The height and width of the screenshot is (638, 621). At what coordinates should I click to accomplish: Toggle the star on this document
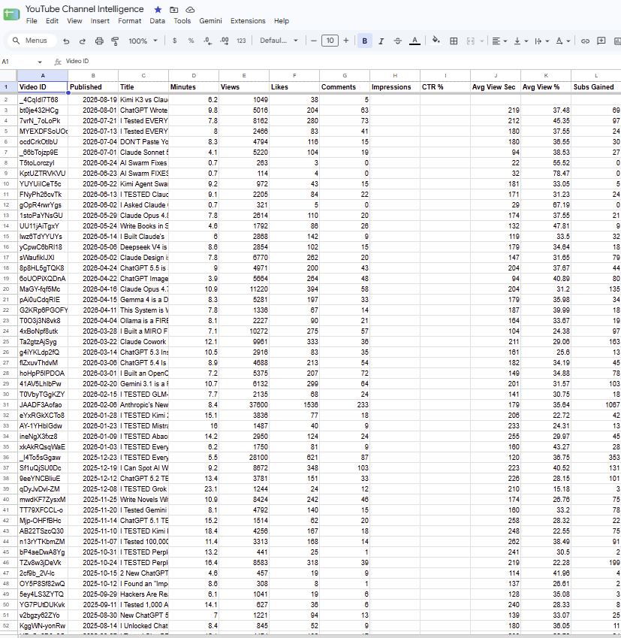point(158,9)
